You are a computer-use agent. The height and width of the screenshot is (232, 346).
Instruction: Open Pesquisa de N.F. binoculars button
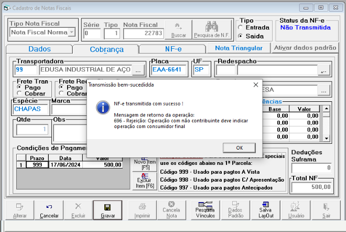click(212, 29)
